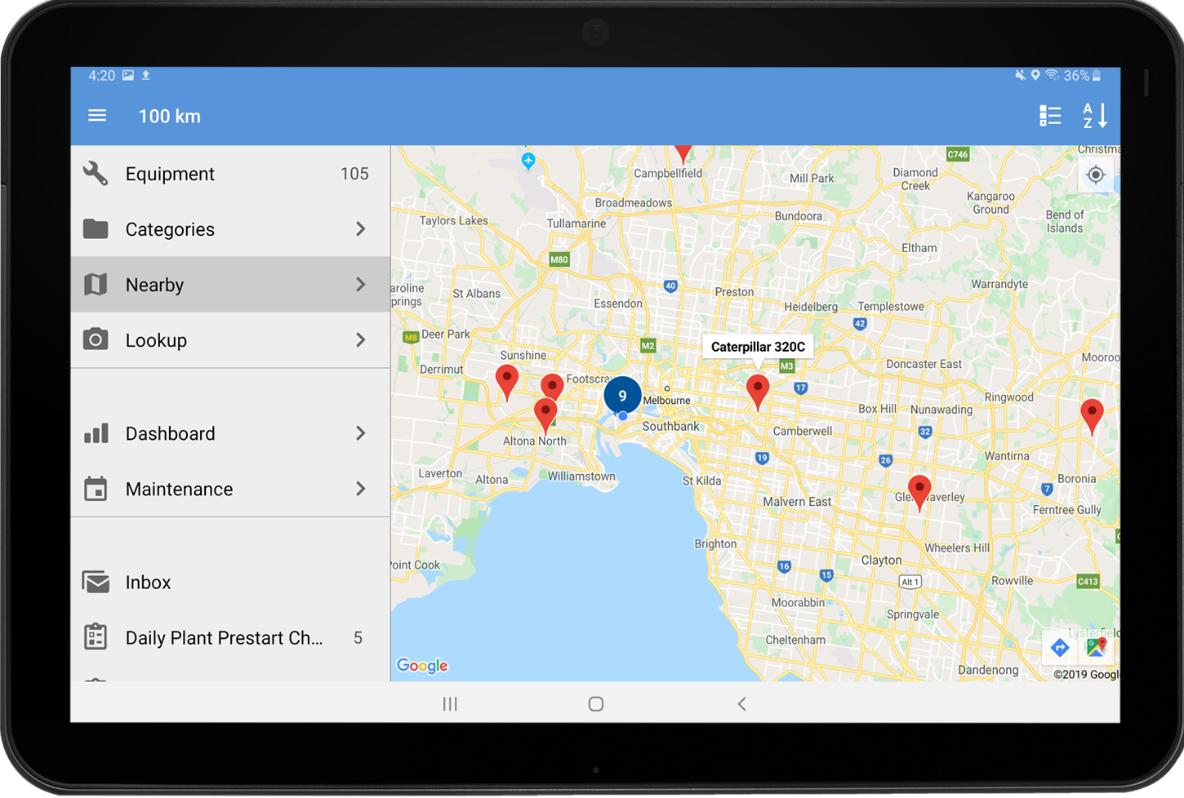Select the Nearby menu item
This screenshot has height=798, width=1184.
click(230, 285)
